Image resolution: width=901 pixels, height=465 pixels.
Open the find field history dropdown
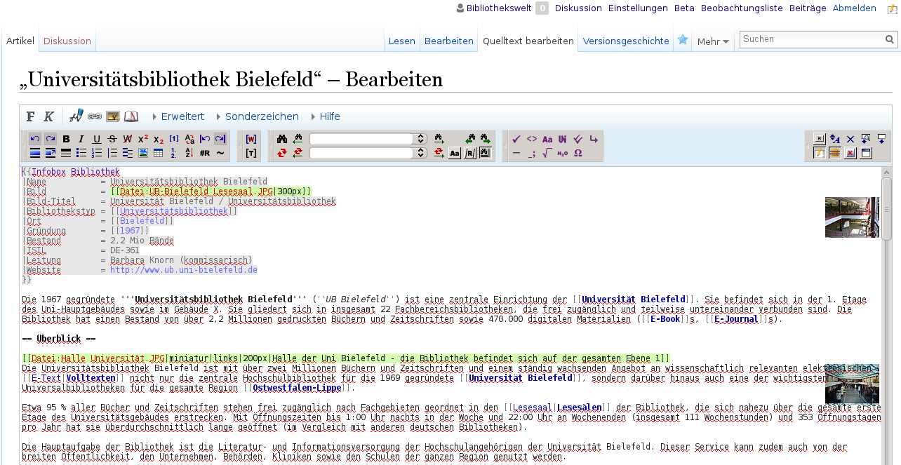(x=421, y=139)
